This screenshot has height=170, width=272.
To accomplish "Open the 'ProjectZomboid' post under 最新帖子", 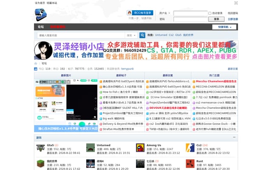I will tap(123, 113).
